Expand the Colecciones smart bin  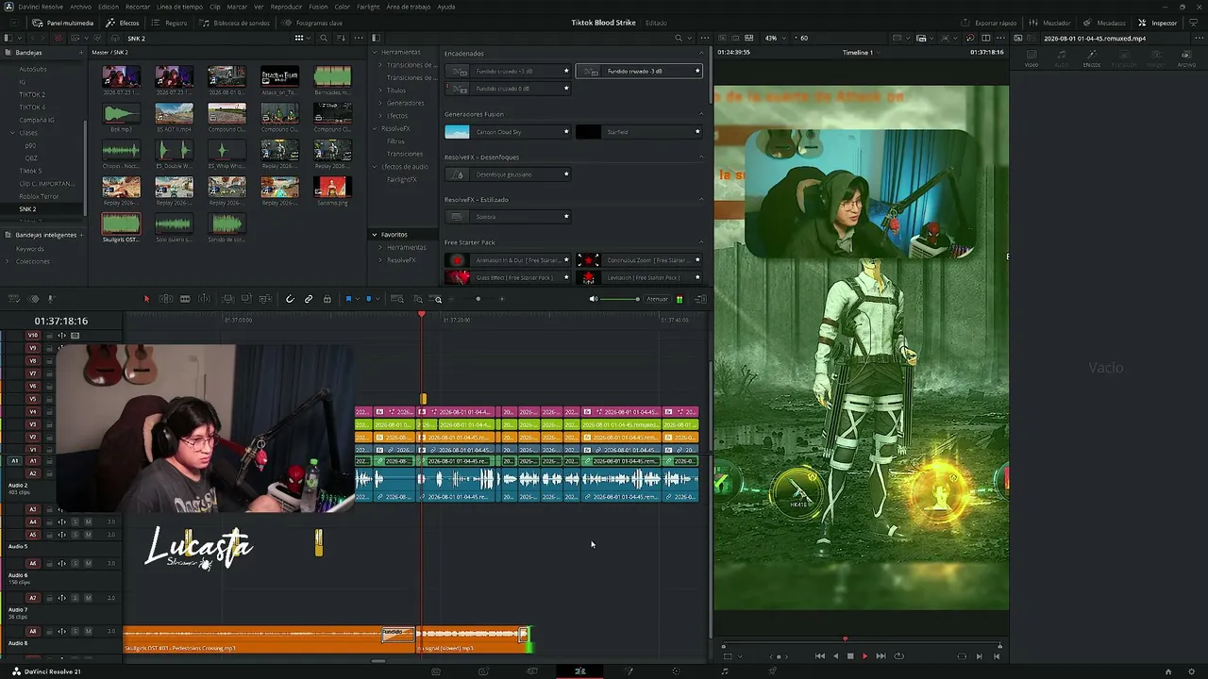8,261
